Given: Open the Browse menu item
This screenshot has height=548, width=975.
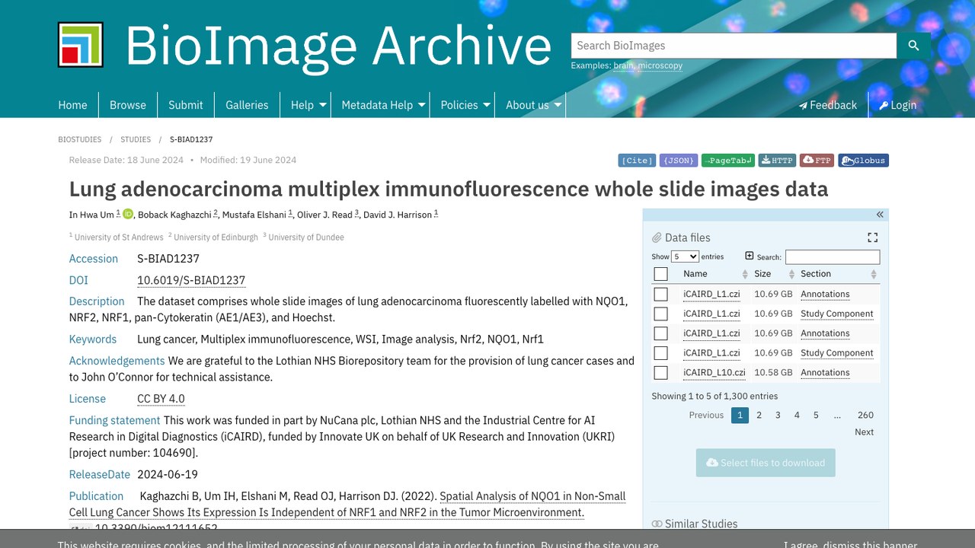Looking at the screenshot, I should (128, 105).
